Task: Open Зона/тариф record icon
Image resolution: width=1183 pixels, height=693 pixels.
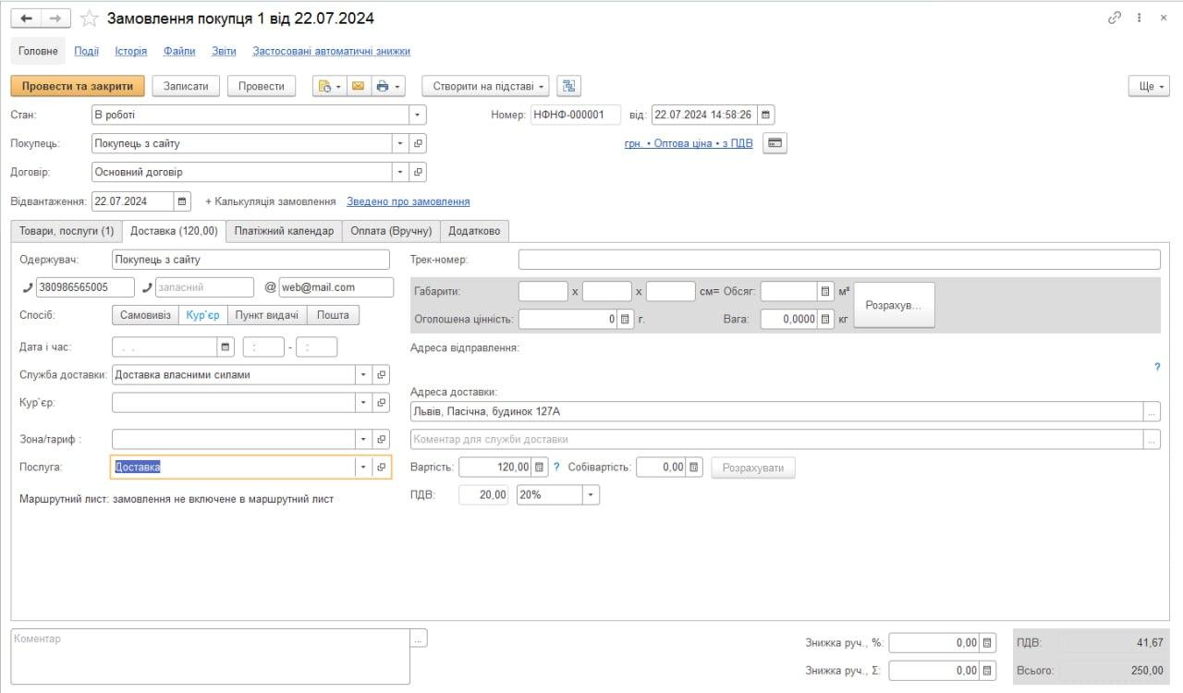Action: [382, 439]
